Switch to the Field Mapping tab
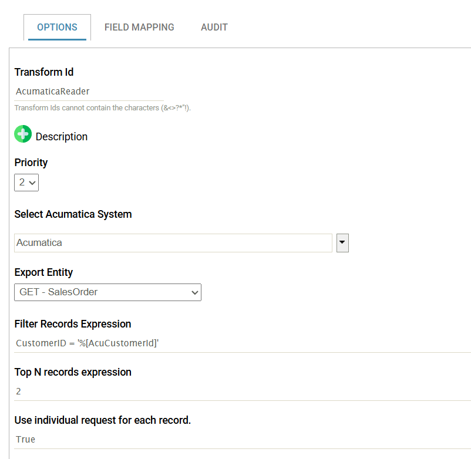This screenshot has width=471, height=459. 139,27
